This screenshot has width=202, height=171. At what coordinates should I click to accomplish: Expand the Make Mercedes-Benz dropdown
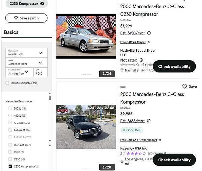coord(27,63)
